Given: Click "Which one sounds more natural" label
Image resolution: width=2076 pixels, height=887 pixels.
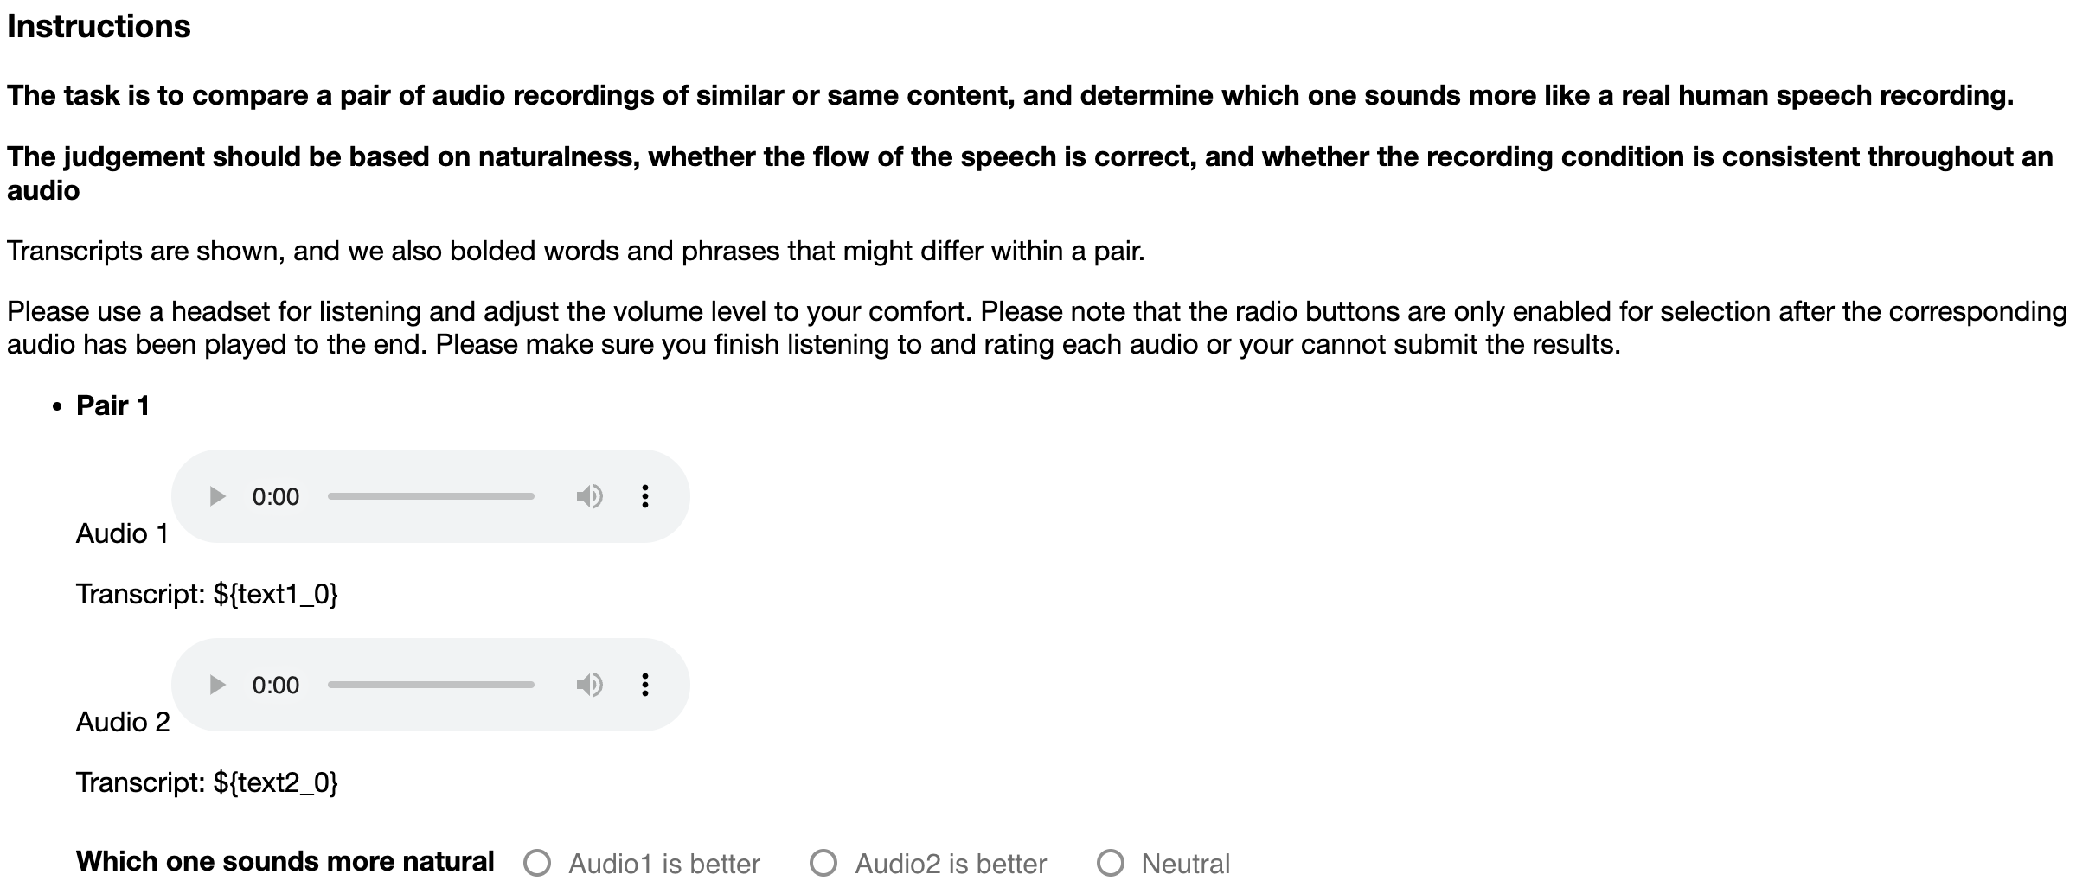Looking at the screenshot, I should pos(285,861).
